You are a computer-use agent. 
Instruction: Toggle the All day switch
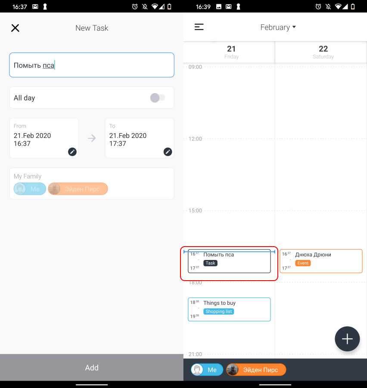click(158, 98)
